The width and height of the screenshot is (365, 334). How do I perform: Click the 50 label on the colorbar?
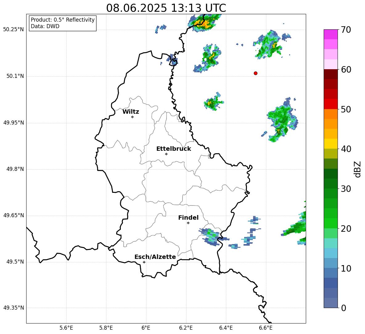coord(346,109)
